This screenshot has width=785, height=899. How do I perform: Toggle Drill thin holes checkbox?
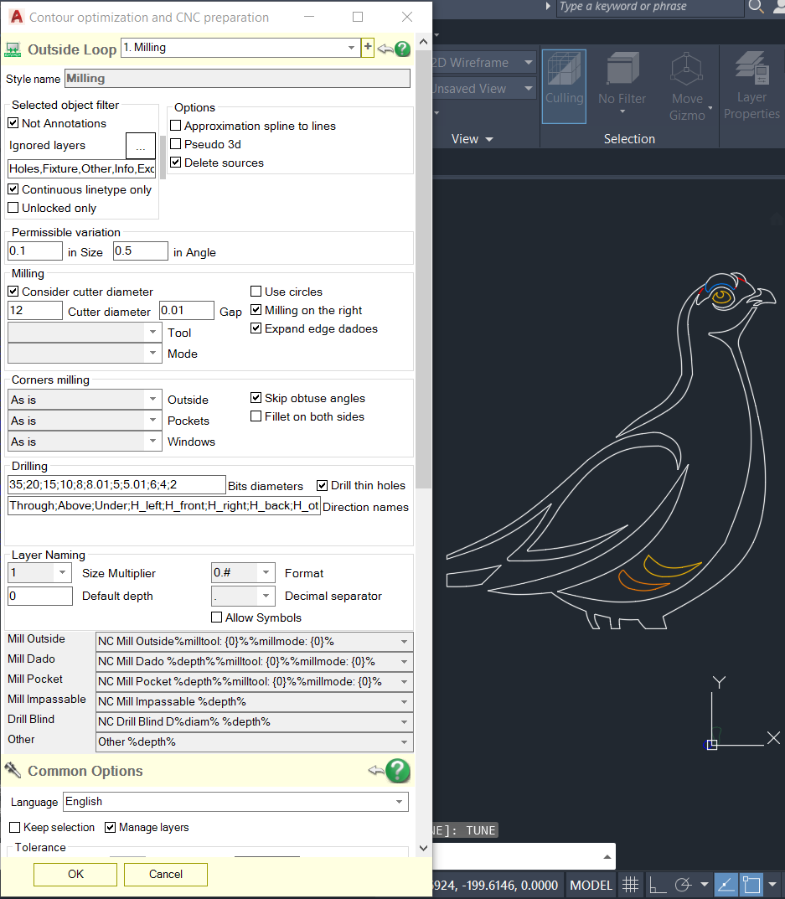pos(323,485)
